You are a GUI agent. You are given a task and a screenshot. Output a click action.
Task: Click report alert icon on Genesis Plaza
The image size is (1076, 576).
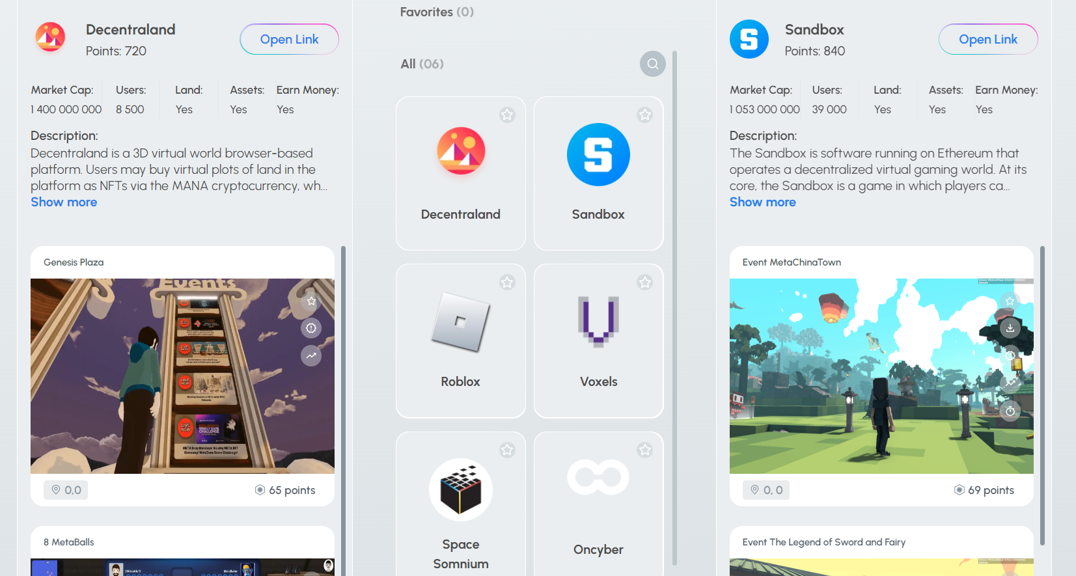pyautogui.click(x=311, y=328)
